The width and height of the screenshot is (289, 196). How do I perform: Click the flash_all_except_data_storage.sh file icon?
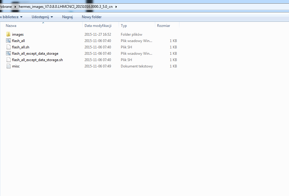tap(8, 60)
